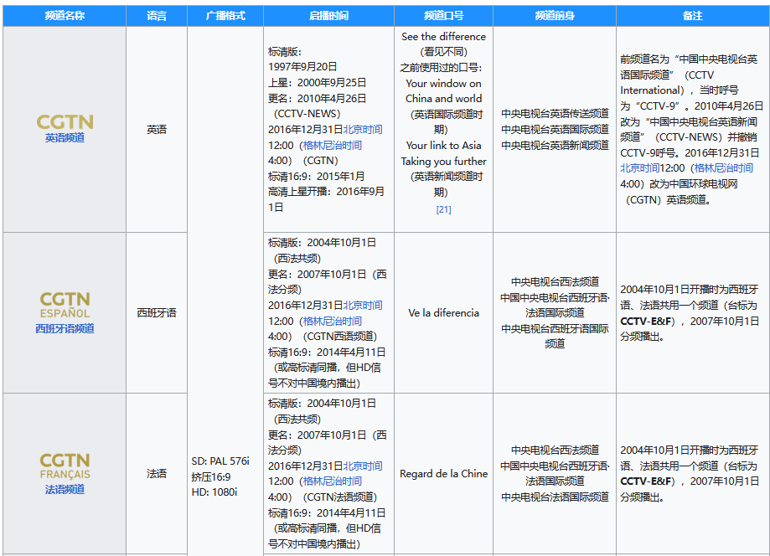This screenshot has height=556, width=770.
Task: Click 高清上星开播：2016年9月 text
Action: click(x=326, y=192)
